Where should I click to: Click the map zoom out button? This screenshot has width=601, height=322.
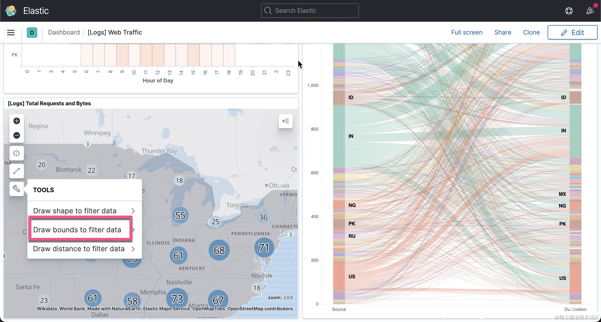17,135
